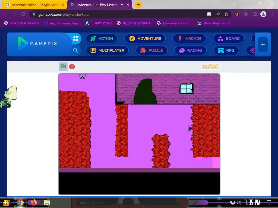
Task: Open the notification center icon
Action: click(269, 203)
